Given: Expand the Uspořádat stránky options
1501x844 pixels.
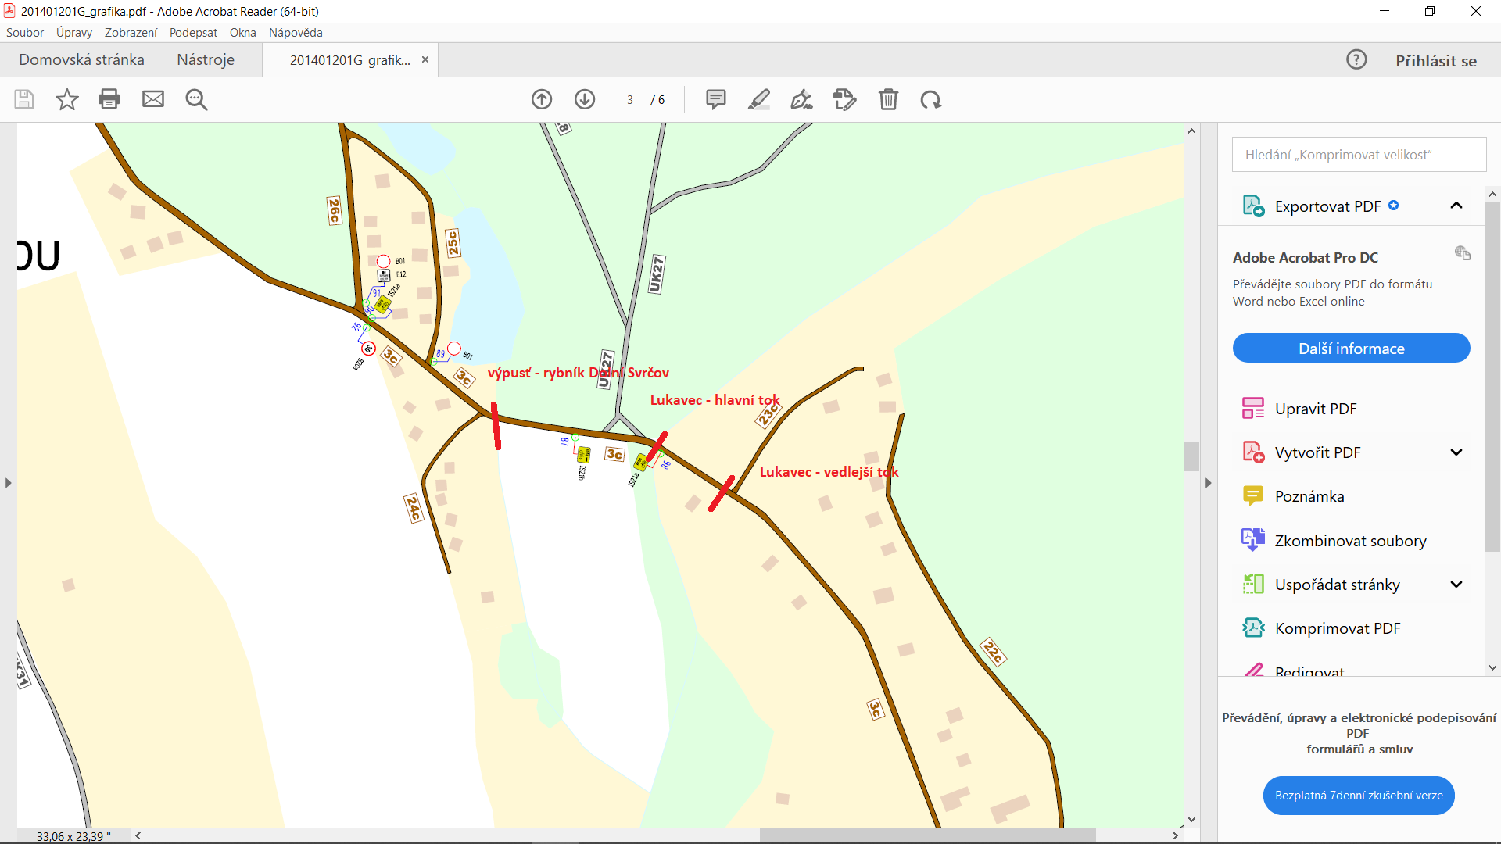Looking at the screenshot, I should click(x=1456, y=585).
